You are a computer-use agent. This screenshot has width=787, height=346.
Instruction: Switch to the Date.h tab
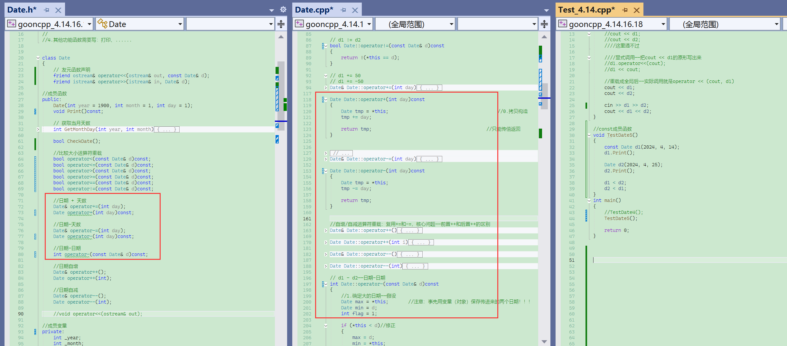22,10
